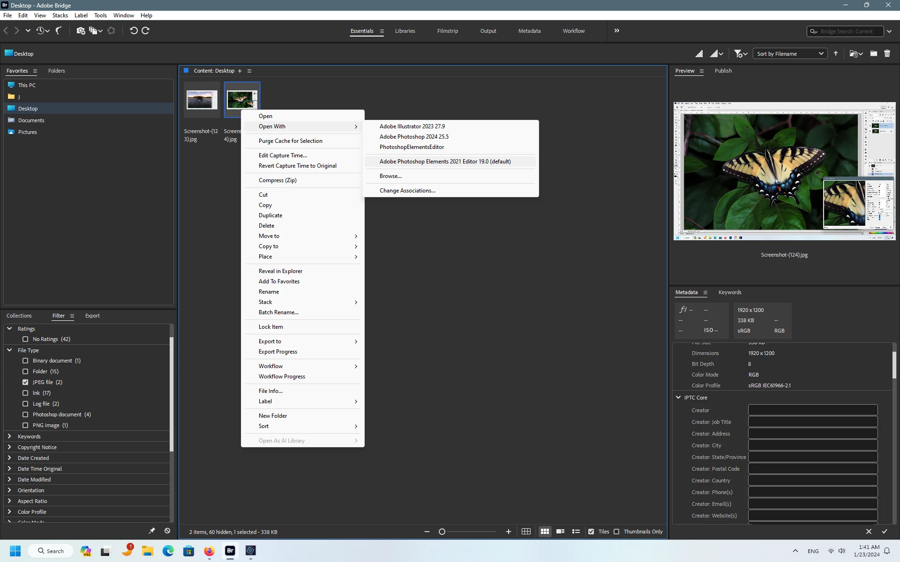This screenshot has width=900, height=562.
Task: Click the lock thumbnail grid icon
Action: [x=526, y=532]
